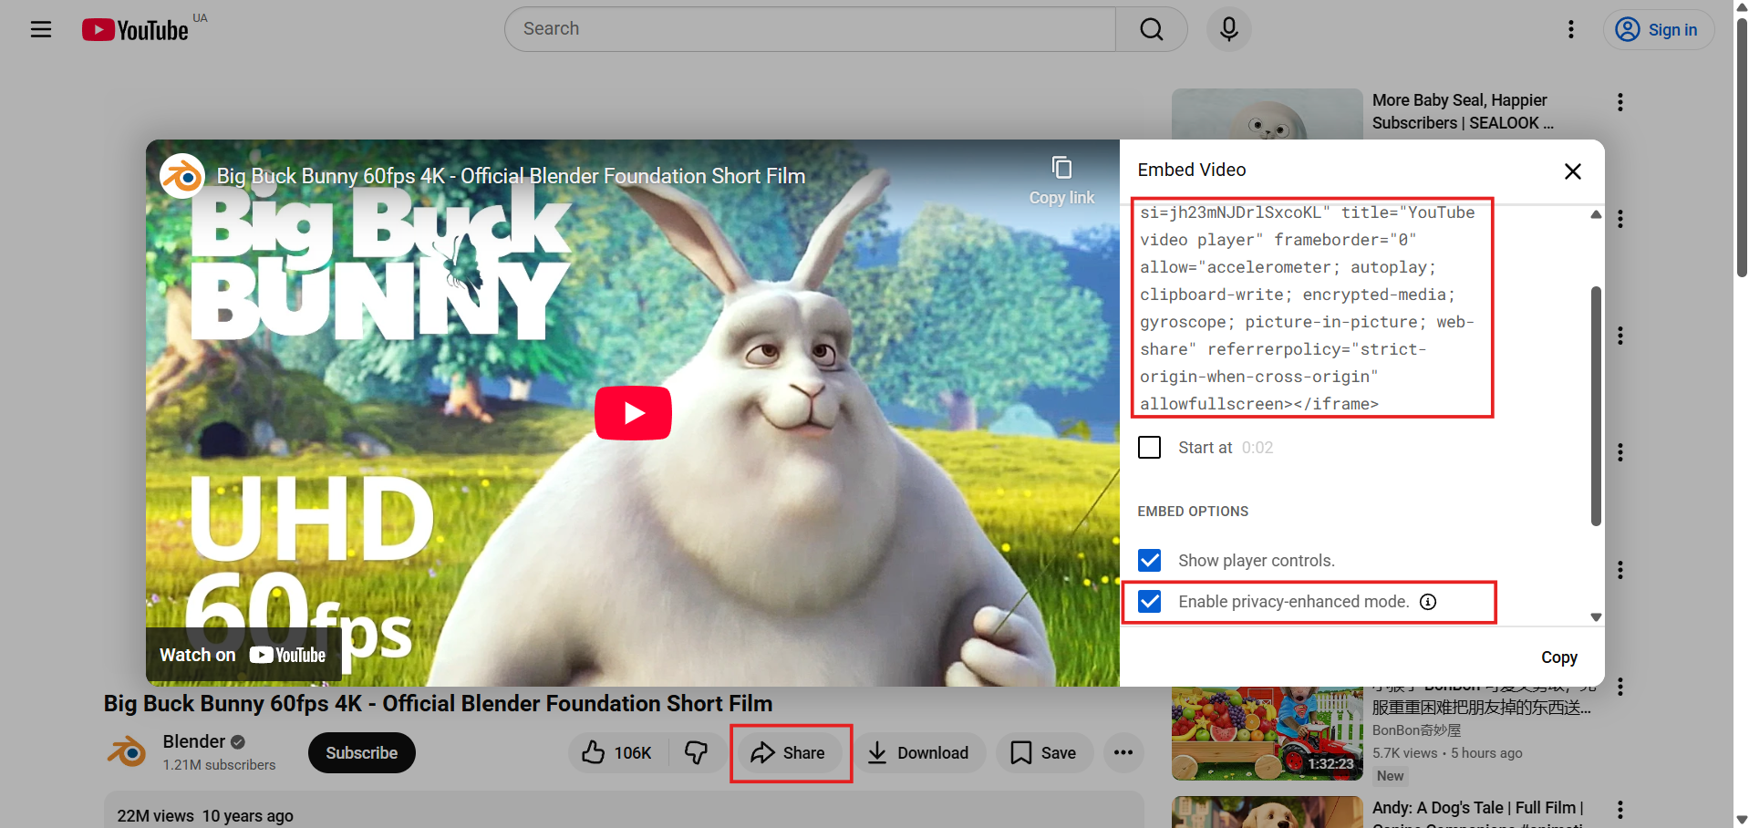This screenshot has height=828, width=1749.
Task: Subscribe to the Blender channel
Action: point(361,752)
